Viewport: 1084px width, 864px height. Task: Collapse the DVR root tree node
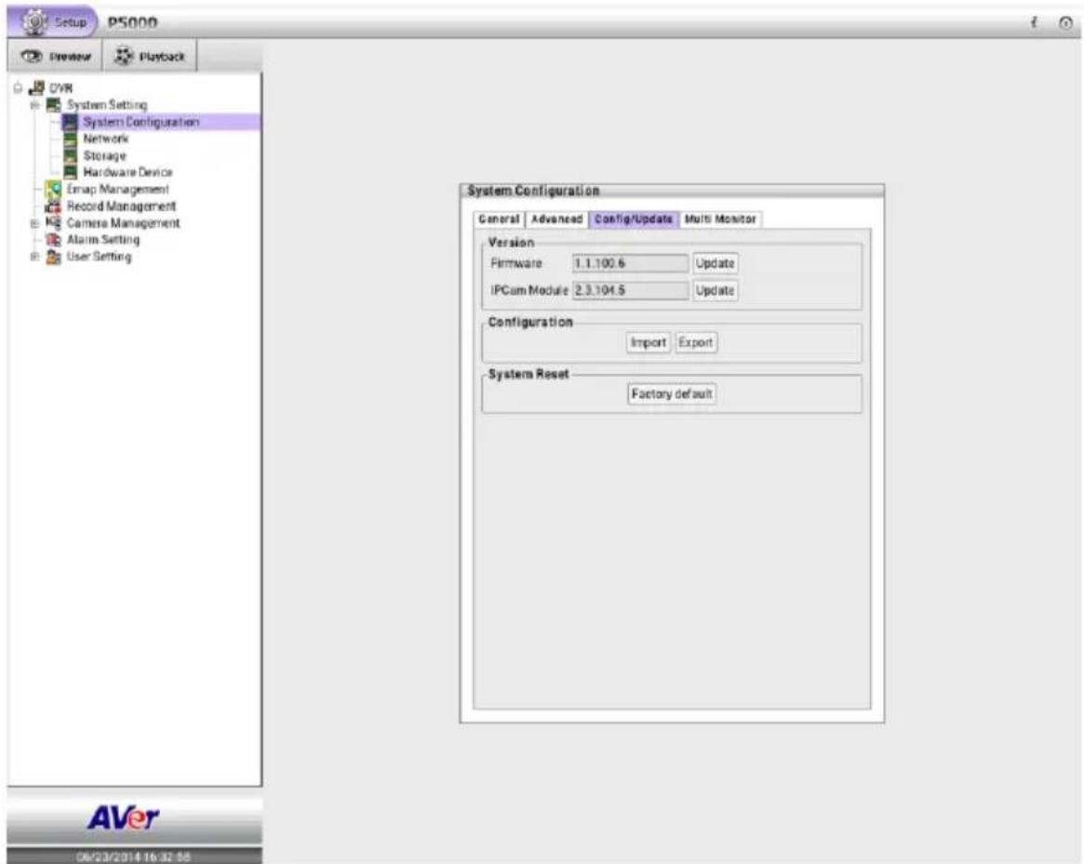pyautogui.click(x=18, y=87)
